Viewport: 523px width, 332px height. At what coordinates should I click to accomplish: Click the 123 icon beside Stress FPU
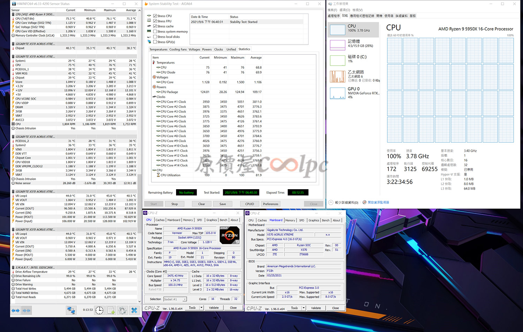[x=149, y=21]
